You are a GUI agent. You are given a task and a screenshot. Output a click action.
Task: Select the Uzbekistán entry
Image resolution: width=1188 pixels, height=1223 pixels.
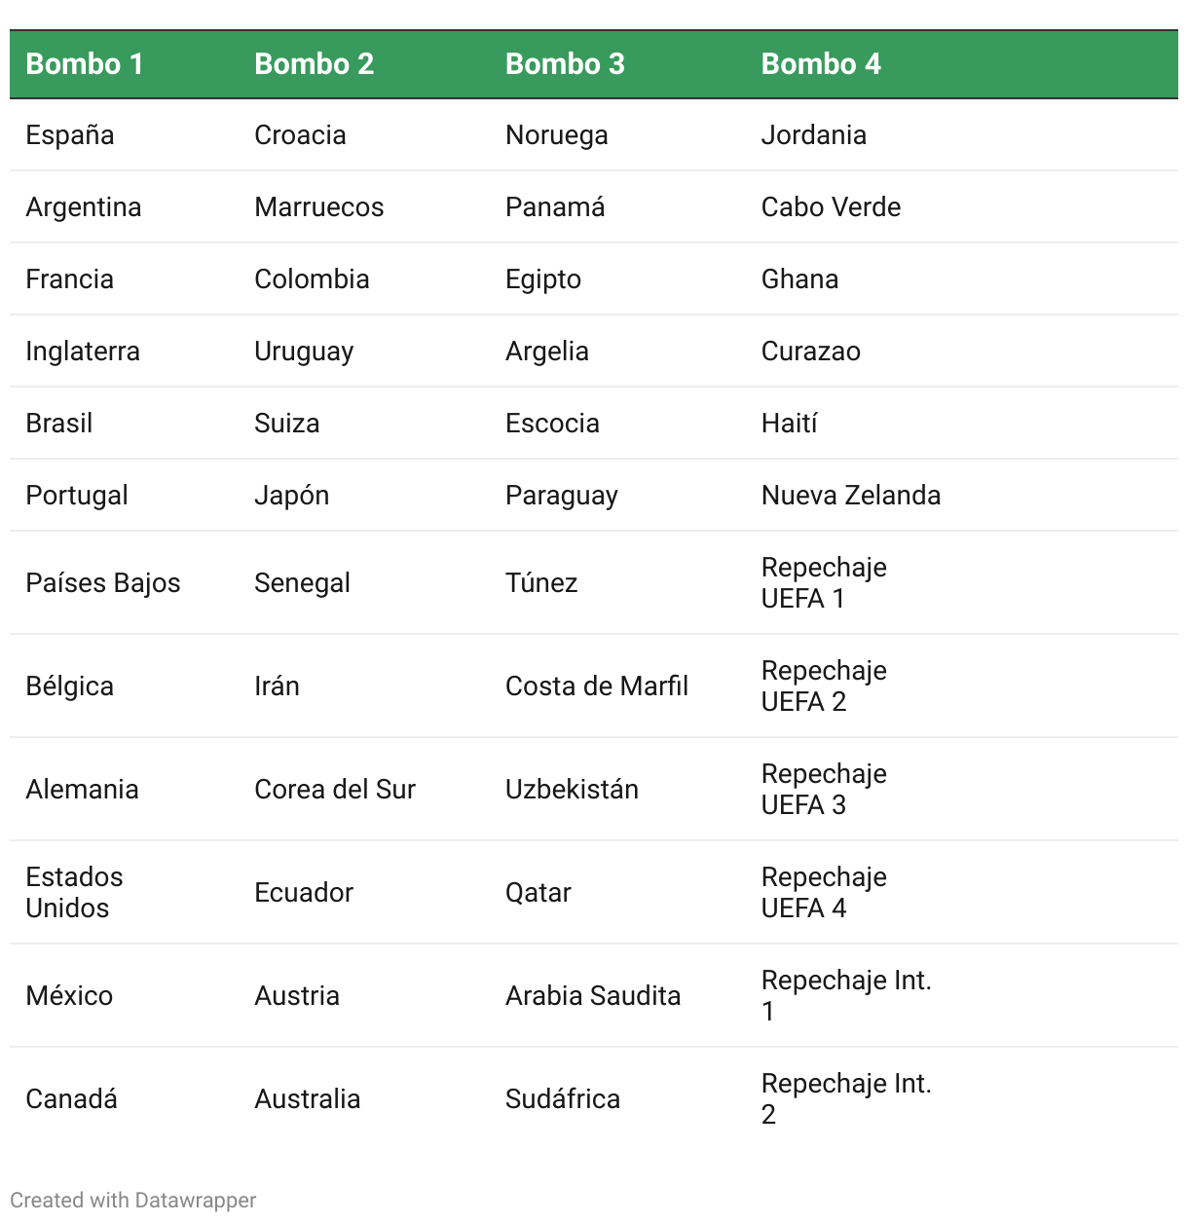(x=572, y=790)
